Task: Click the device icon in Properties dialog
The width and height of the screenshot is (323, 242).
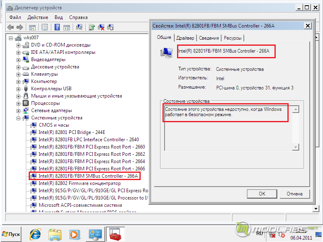Action: 167,53
